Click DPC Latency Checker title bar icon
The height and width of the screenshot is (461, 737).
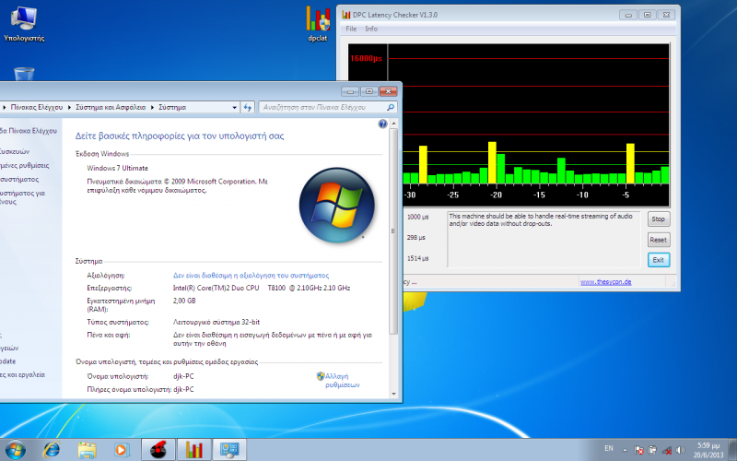pos(346,15)
